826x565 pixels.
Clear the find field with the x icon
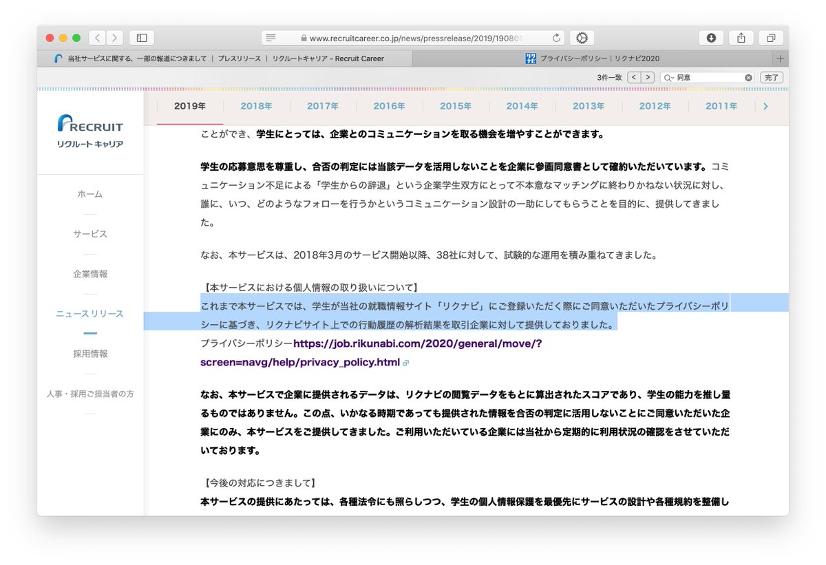(x=748, y=78)
